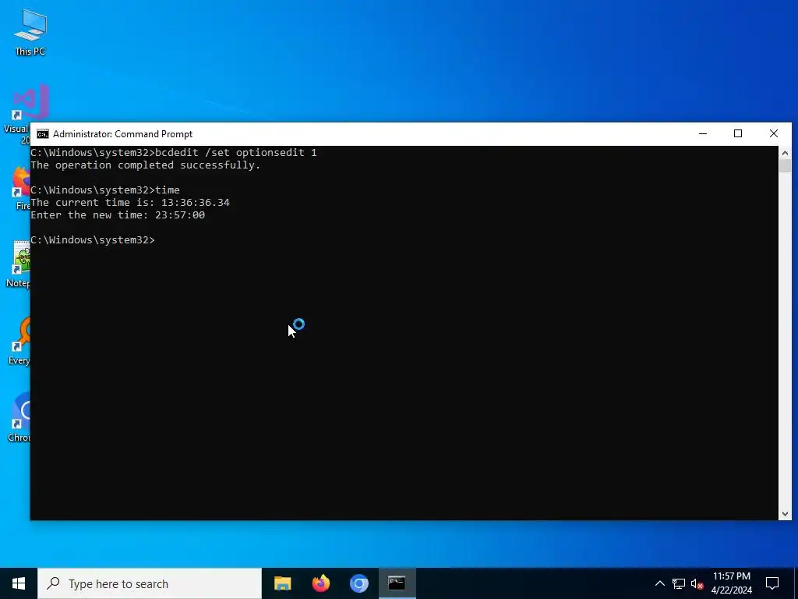Click the last empty C:\Windows\system32> prompt

coord(93,240)
